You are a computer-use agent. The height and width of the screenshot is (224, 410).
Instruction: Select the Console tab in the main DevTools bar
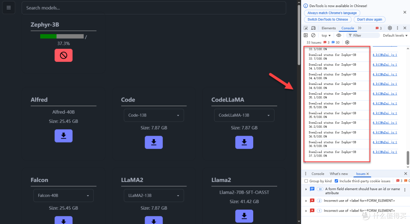[x=347, y=28]
